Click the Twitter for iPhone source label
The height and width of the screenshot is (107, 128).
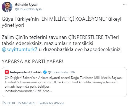[x=51, y=103]
